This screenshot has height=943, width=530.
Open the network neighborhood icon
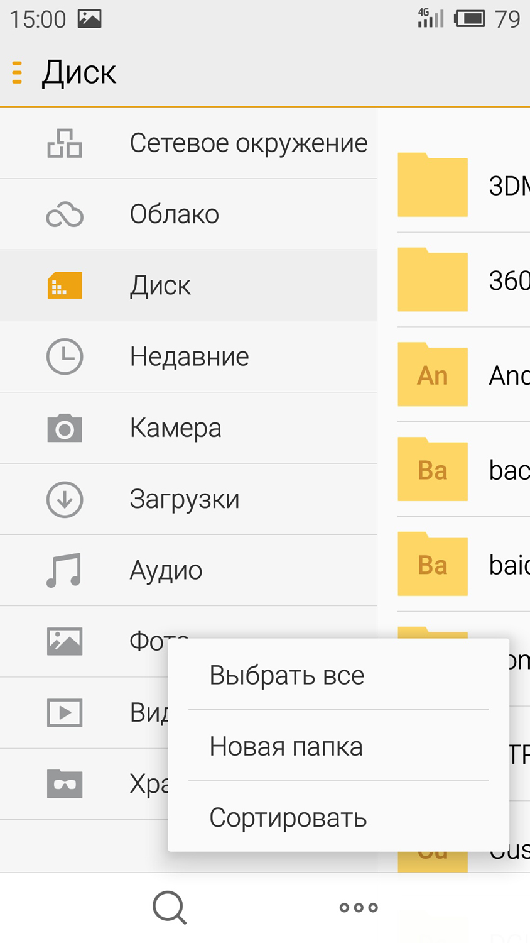tap(65, 143)
